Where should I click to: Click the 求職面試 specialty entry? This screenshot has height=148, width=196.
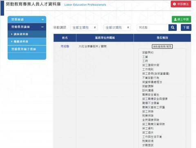pos(148,145)
